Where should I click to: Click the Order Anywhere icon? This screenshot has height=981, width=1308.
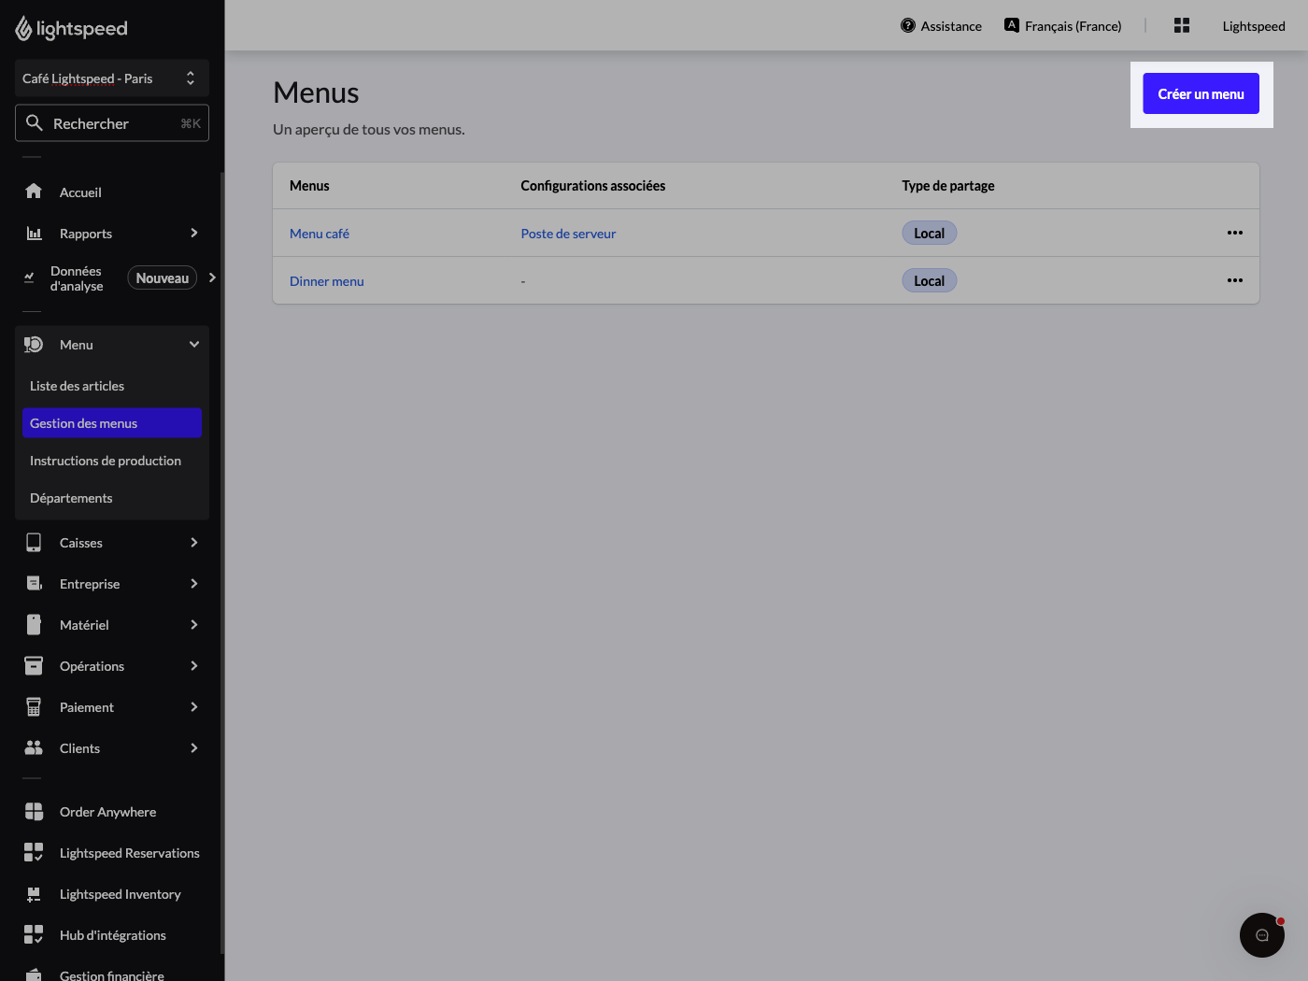point(34,812)
